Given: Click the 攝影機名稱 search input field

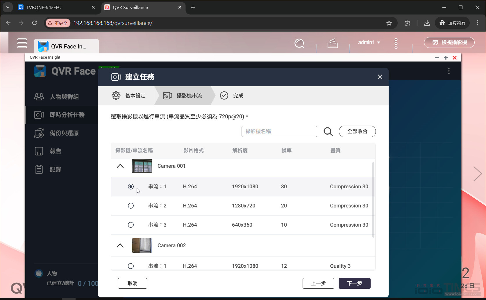Looking at the screenshot, I should click(x=279, y=131).
